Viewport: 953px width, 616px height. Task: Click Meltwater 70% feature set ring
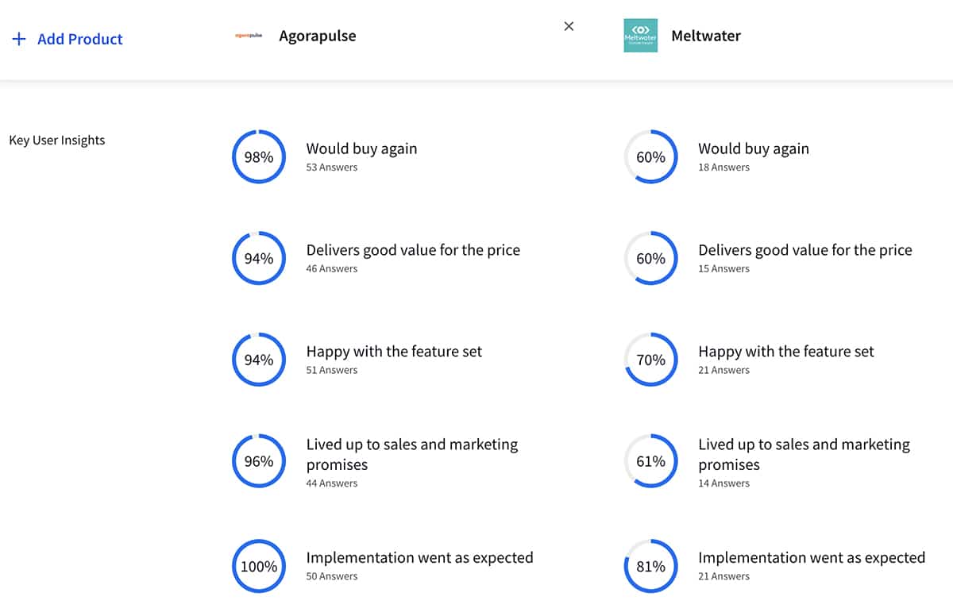coord(651,360)
